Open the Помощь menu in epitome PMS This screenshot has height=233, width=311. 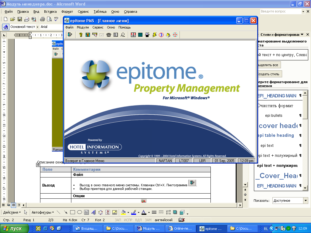click(x=125, y=27)
